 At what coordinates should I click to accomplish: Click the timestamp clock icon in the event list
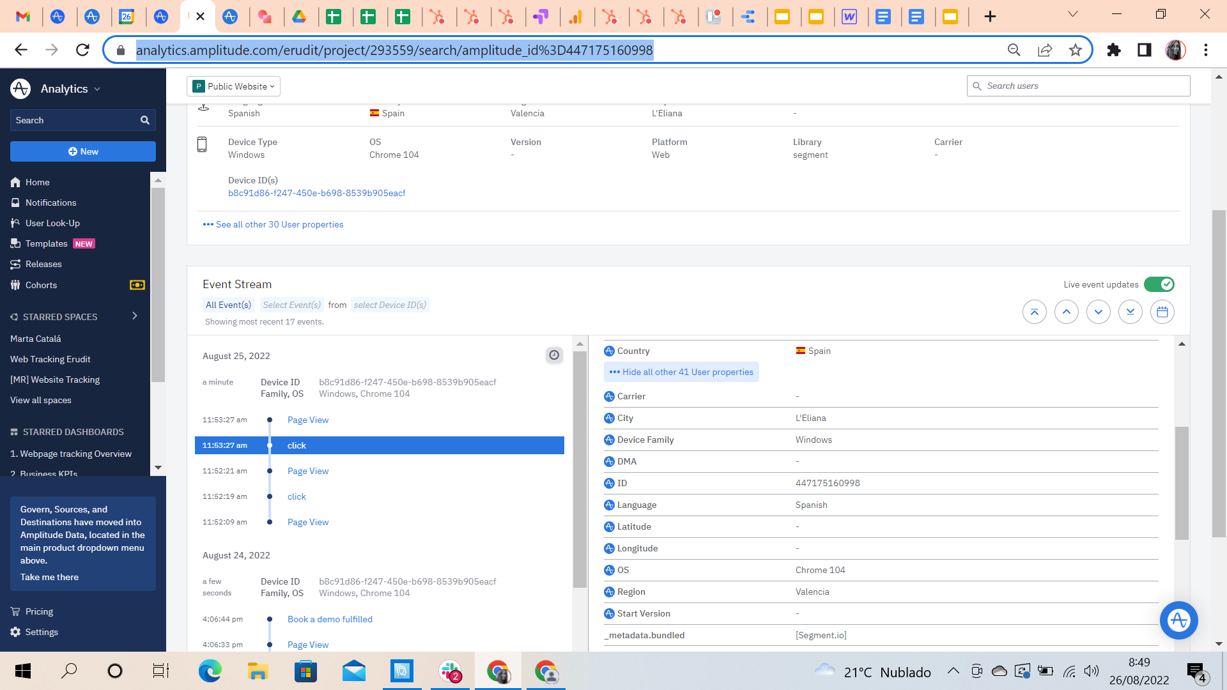click(x=554, y=355)
